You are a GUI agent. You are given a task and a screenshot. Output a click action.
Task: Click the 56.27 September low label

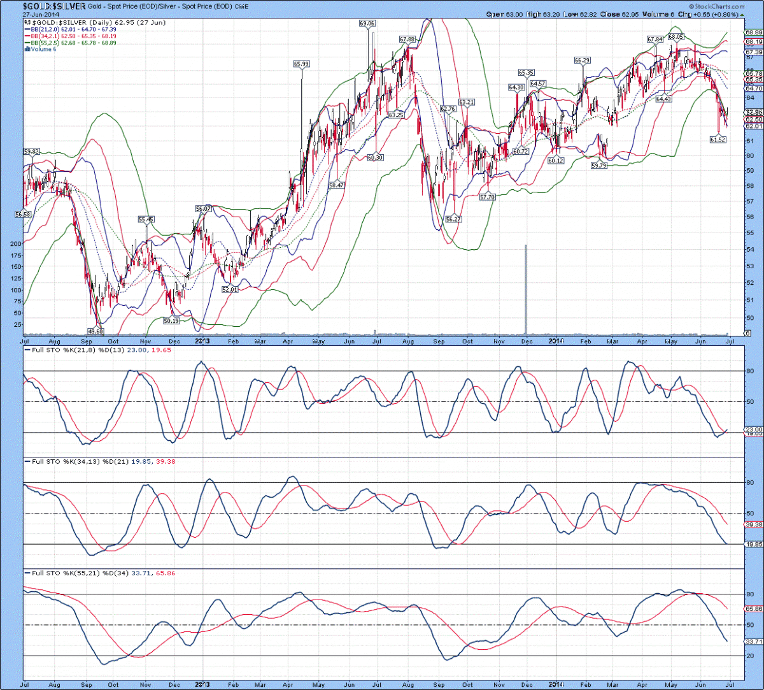453,219
